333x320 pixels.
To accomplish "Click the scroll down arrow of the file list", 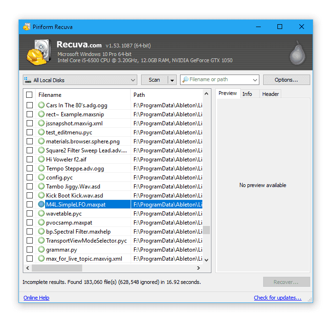I will tap(207, 260).
